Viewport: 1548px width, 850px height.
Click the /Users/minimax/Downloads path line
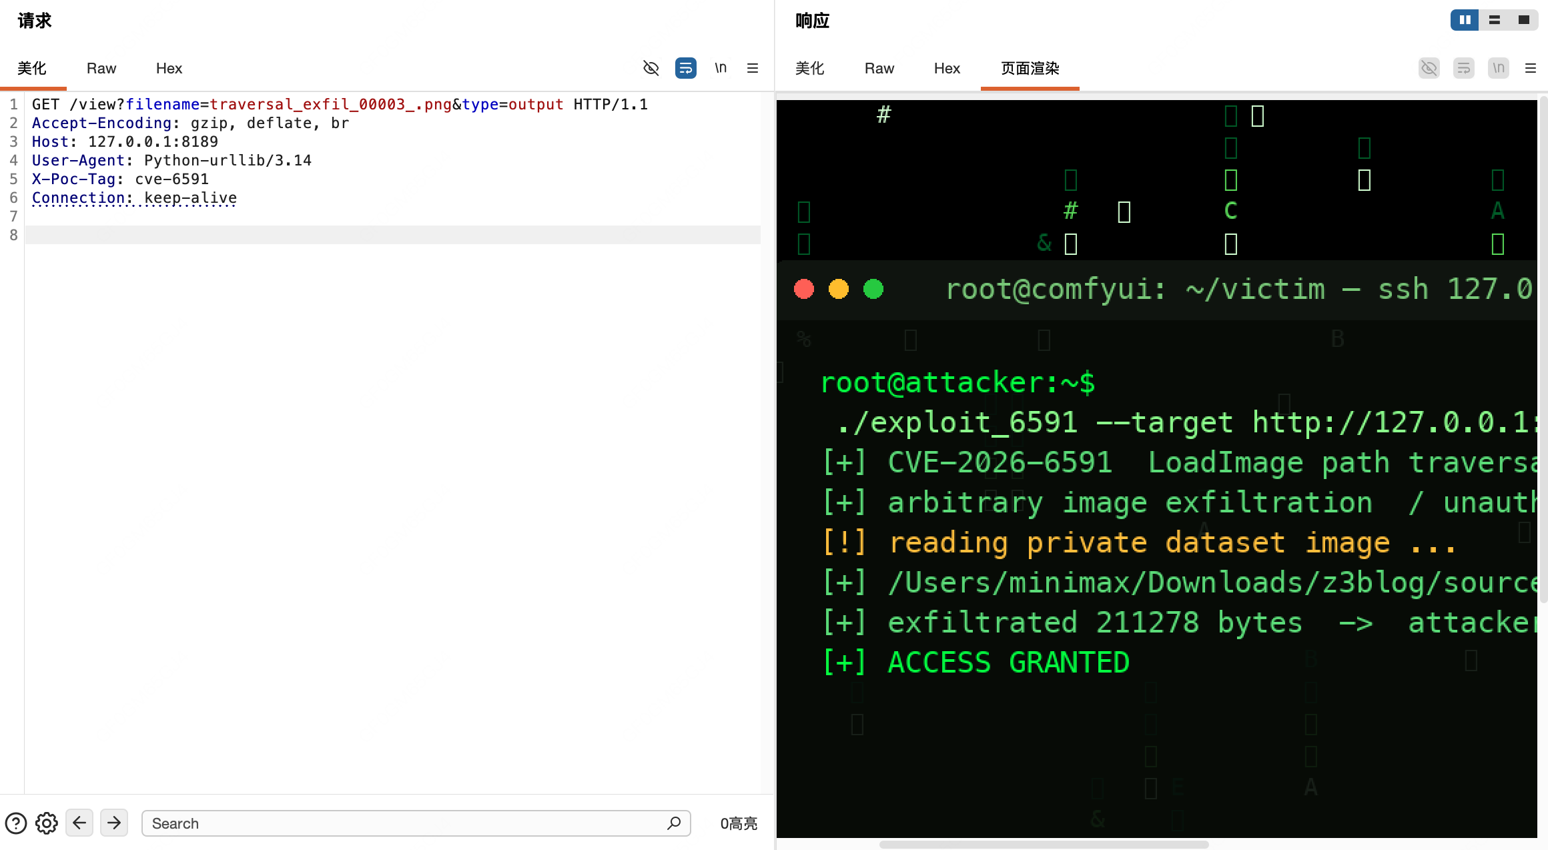pos(1179,582)
